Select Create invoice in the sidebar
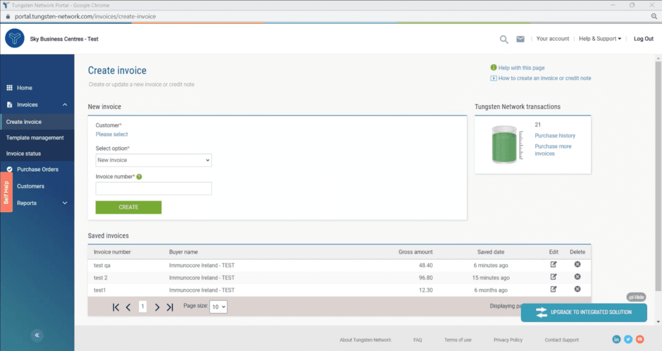The width and height of the screenshot is (662, 351). coord(37,122)
